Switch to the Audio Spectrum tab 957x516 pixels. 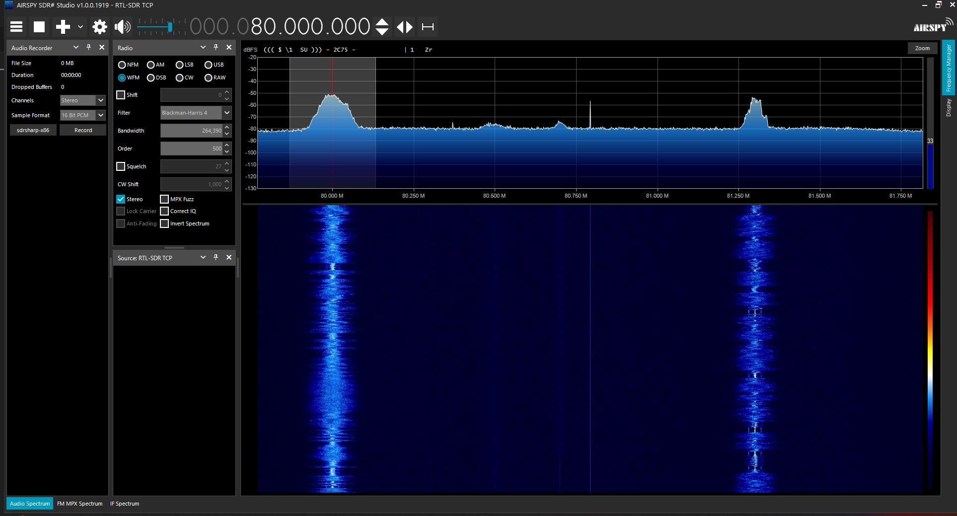(30, 504)
